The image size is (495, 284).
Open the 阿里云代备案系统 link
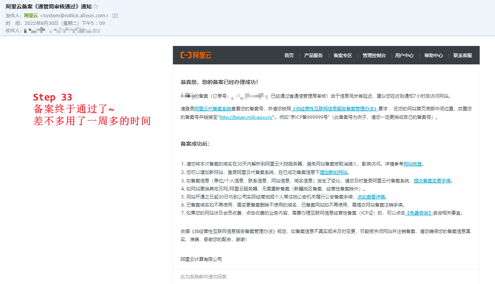[x=213, y=109]
